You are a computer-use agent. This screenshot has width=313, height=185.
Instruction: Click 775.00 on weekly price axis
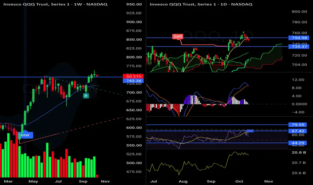pos(134,66)
